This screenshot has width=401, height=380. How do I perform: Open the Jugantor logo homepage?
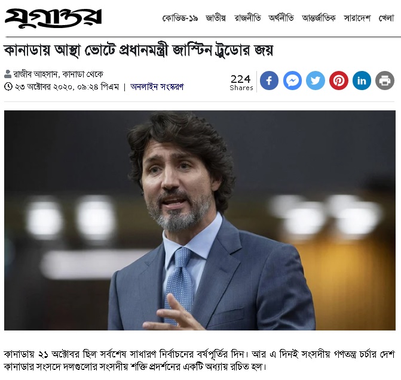coord(53,17)
